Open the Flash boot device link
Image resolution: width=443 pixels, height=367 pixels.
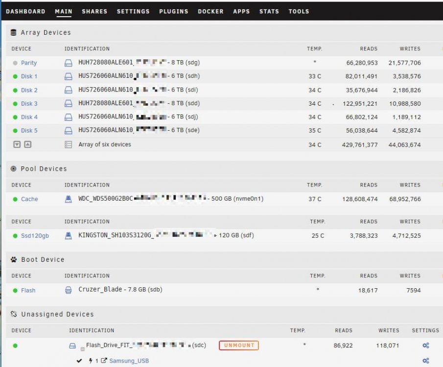click(28, 291)
